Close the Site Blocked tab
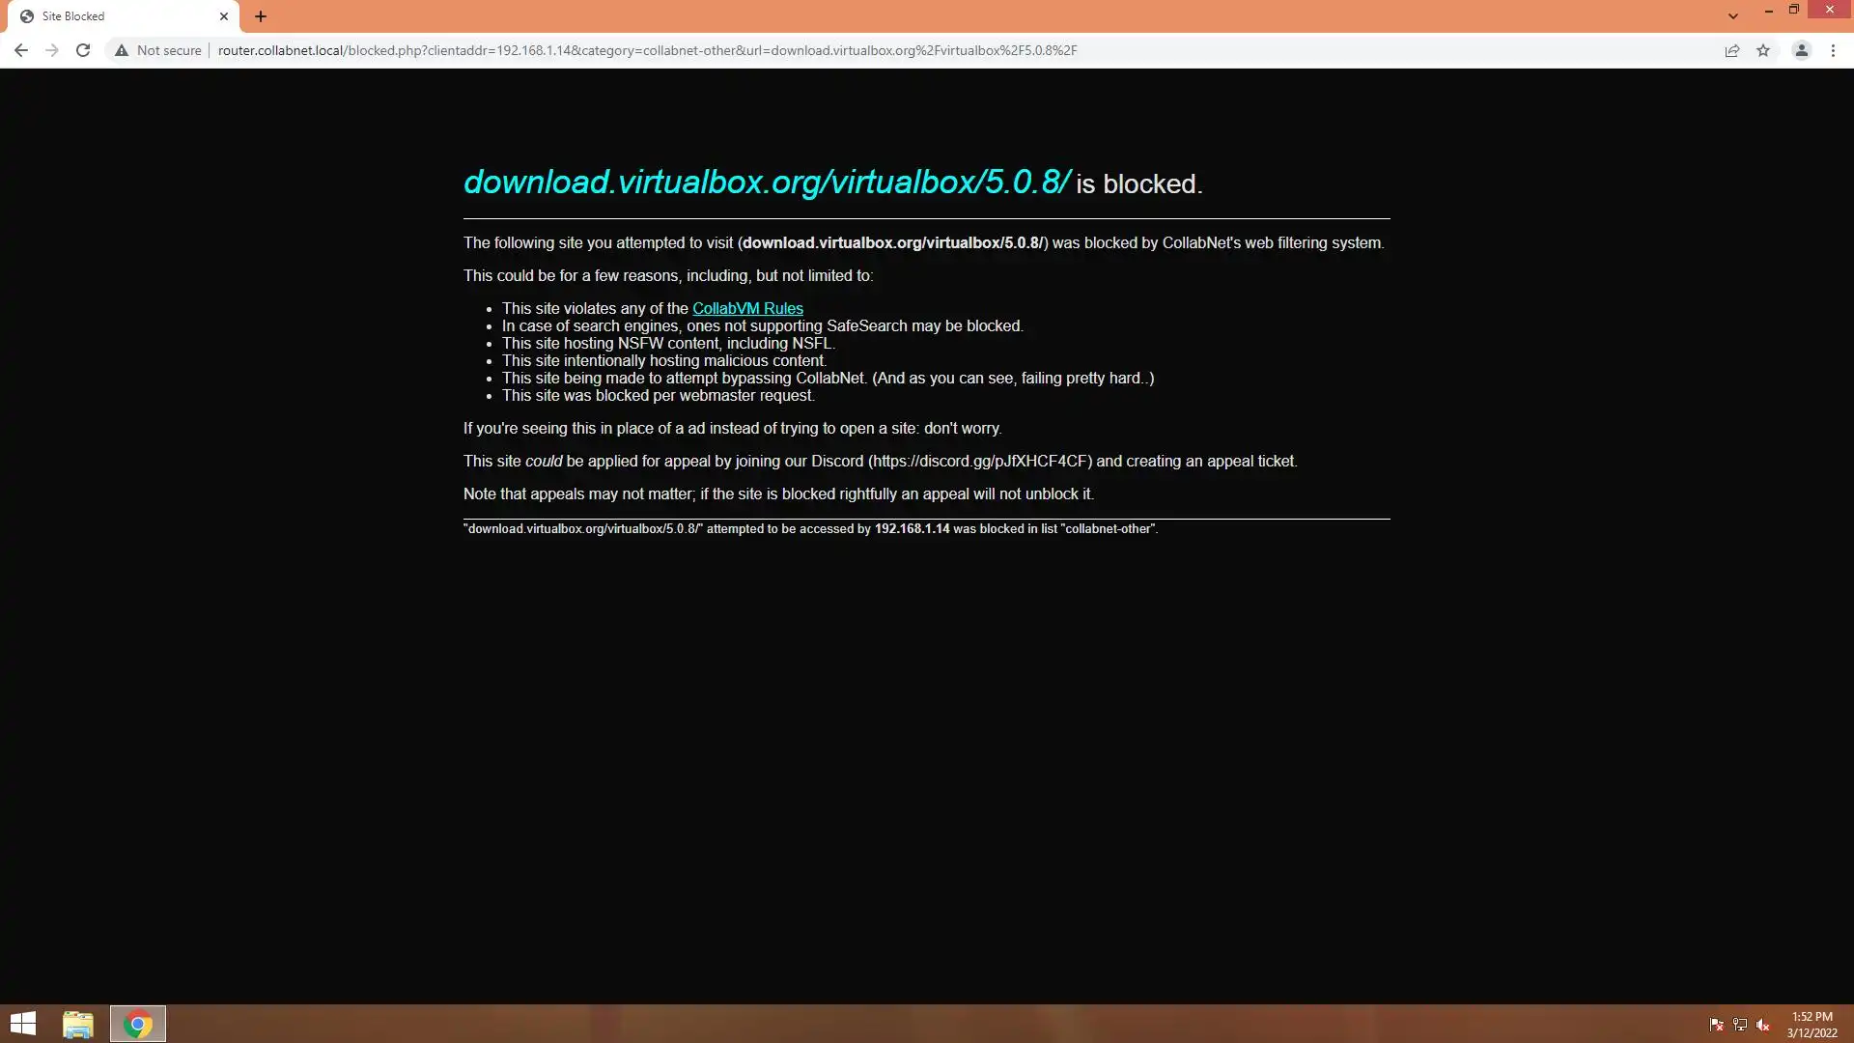Screen dimensions: 1854x1043 point(224,16)
